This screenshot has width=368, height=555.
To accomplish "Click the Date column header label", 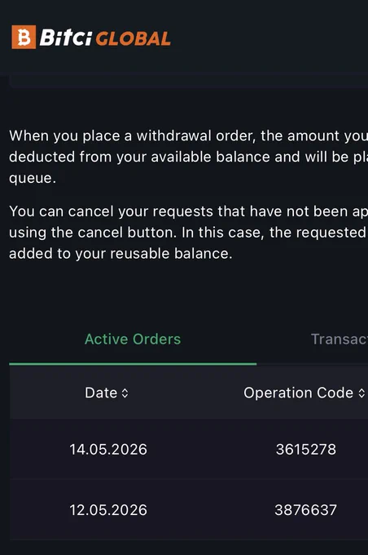I will 101,393.
